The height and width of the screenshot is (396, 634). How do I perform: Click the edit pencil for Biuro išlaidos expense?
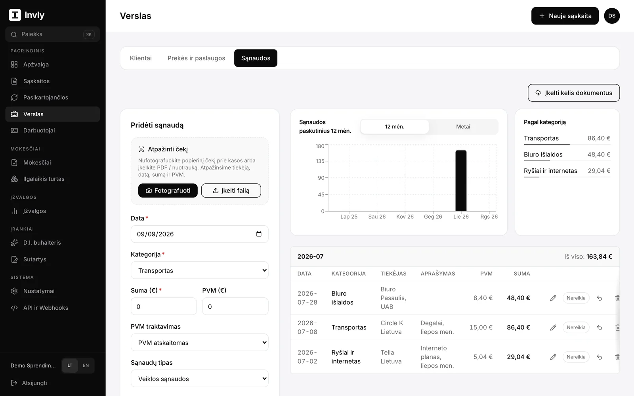553,298
